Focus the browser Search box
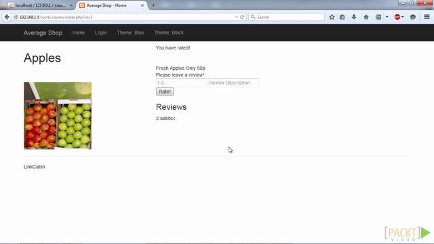Viewport: 434px width, 244px height. coord(286,17)
